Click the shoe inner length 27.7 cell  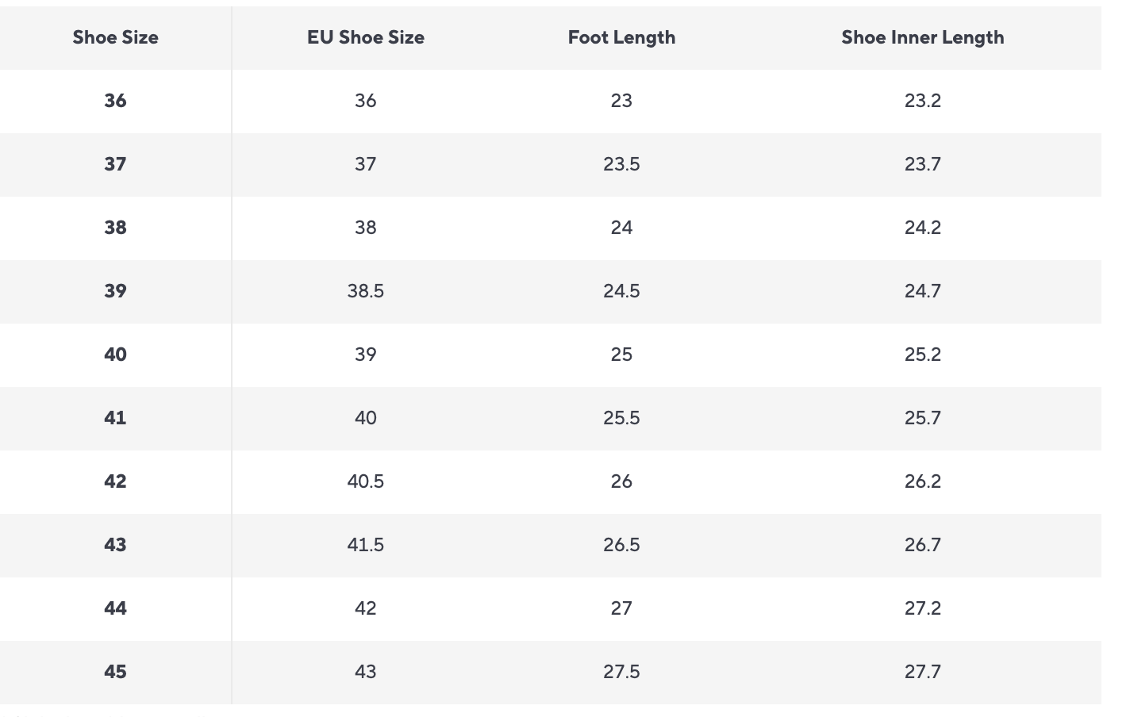click(x=922, y=672)
